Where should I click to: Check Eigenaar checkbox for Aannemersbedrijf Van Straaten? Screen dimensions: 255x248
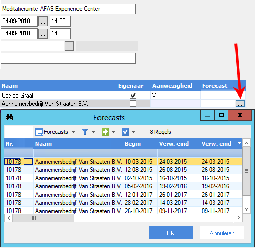click(133, 104)
